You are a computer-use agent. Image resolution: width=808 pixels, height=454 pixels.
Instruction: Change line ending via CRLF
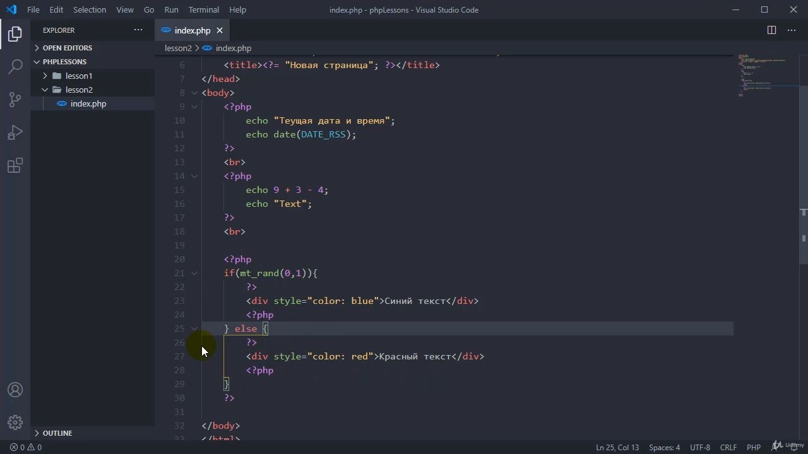click(x=728, y=447)
